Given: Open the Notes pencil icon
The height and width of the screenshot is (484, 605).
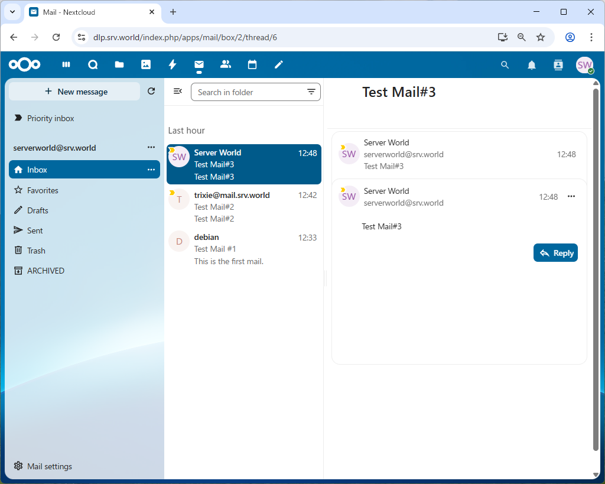Looking at the screenshot, I should pyautogui.click(x=279, y=65).
